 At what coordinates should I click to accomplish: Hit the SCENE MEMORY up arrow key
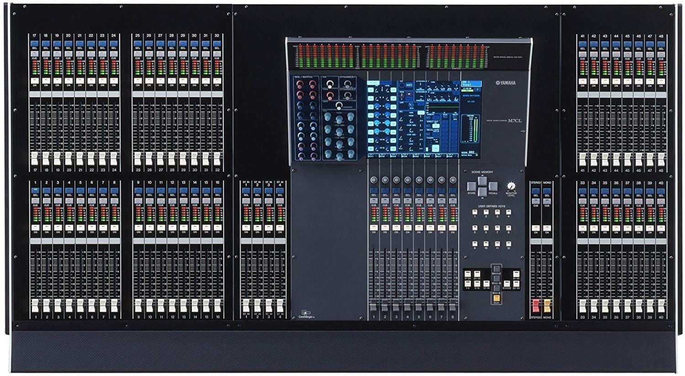[482, 181]
